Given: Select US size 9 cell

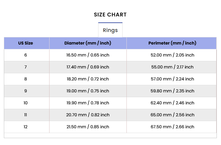Looking at the screenshot, I should coord(26,91).
